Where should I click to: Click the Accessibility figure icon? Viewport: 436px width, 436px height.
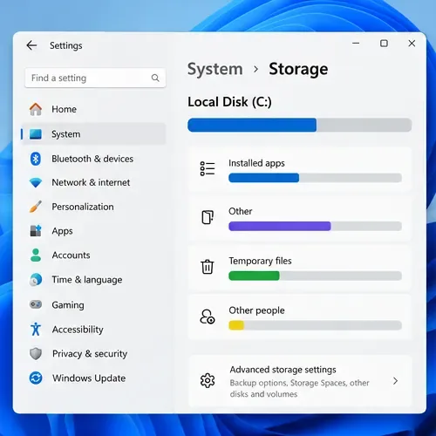pos(36,329)
